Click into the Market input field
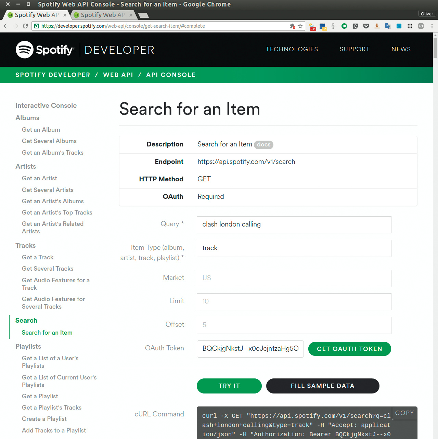Viewport: 438px width, 439px height. pos(294,278)
